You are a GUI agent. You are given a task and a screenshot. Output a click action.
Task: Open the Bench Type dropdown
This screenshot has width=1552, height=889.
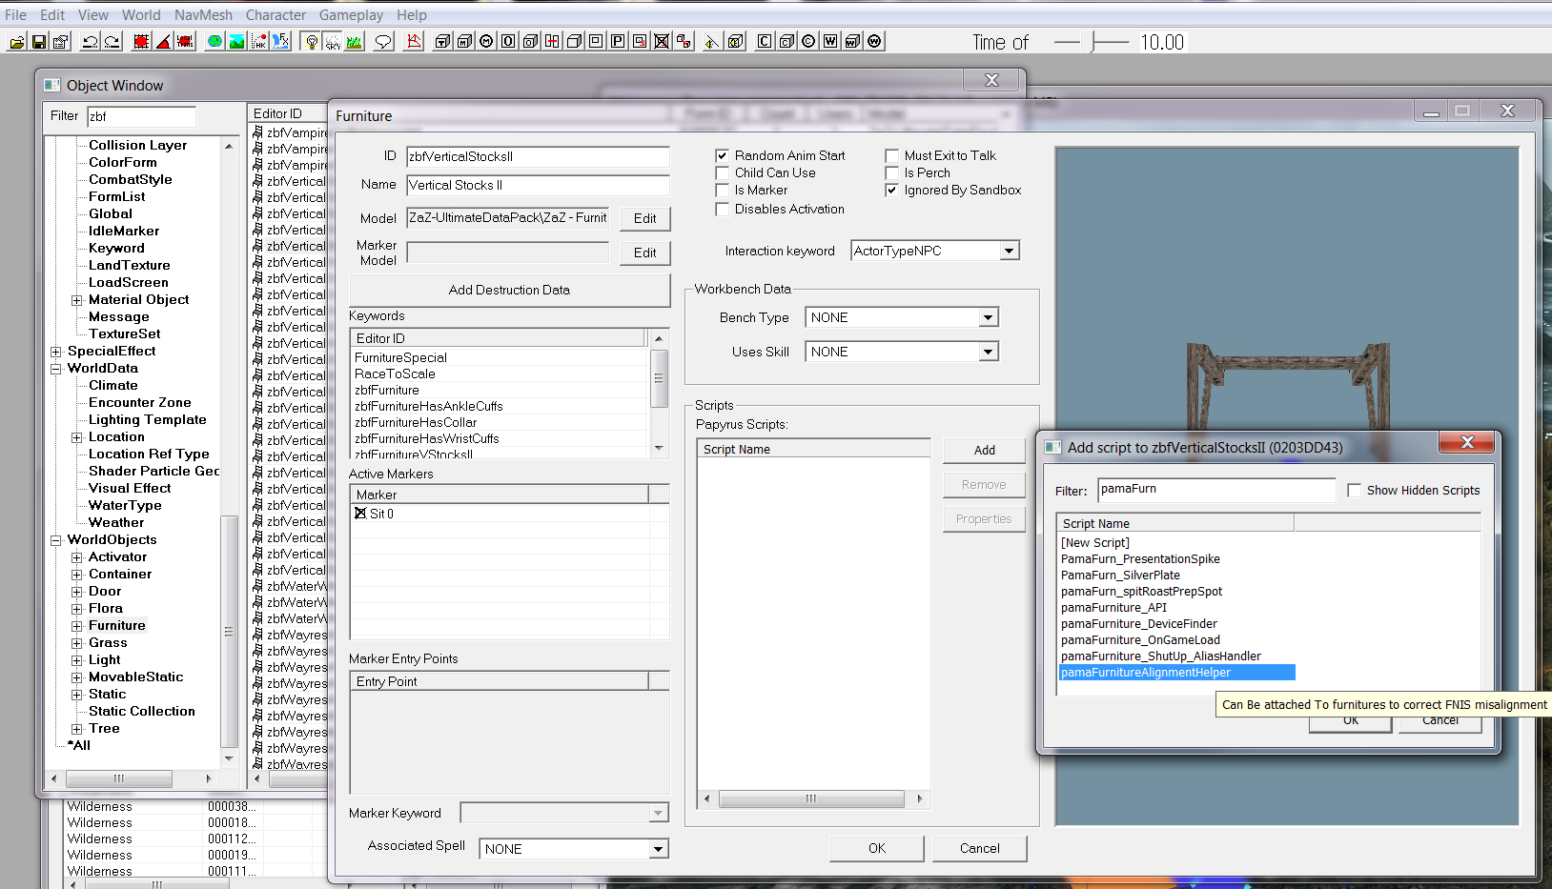click(x=989, y=316)
